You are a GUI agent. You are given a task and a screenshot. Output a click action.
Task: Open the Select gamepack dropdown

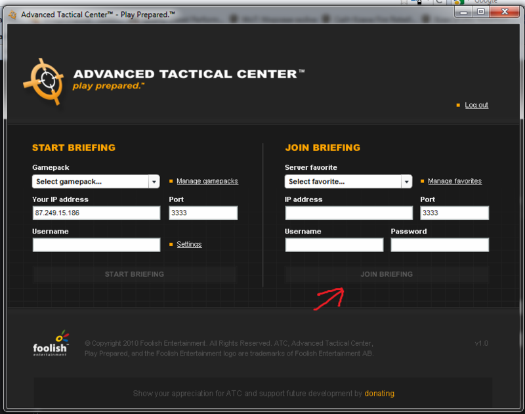(96, 182)
